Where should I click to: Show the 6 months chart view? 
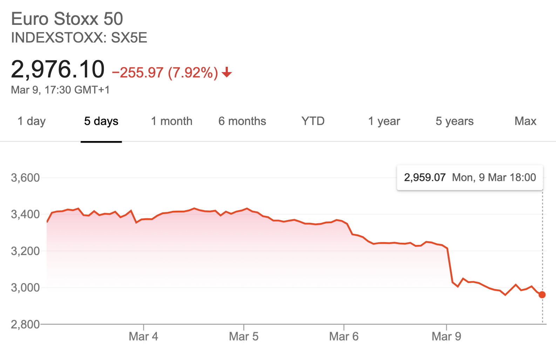(242, 121)
